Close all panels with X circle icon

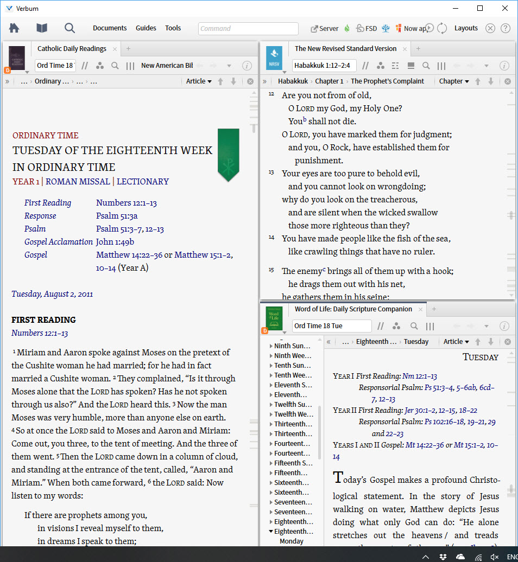pyautogui.click(x=490, y=28)
